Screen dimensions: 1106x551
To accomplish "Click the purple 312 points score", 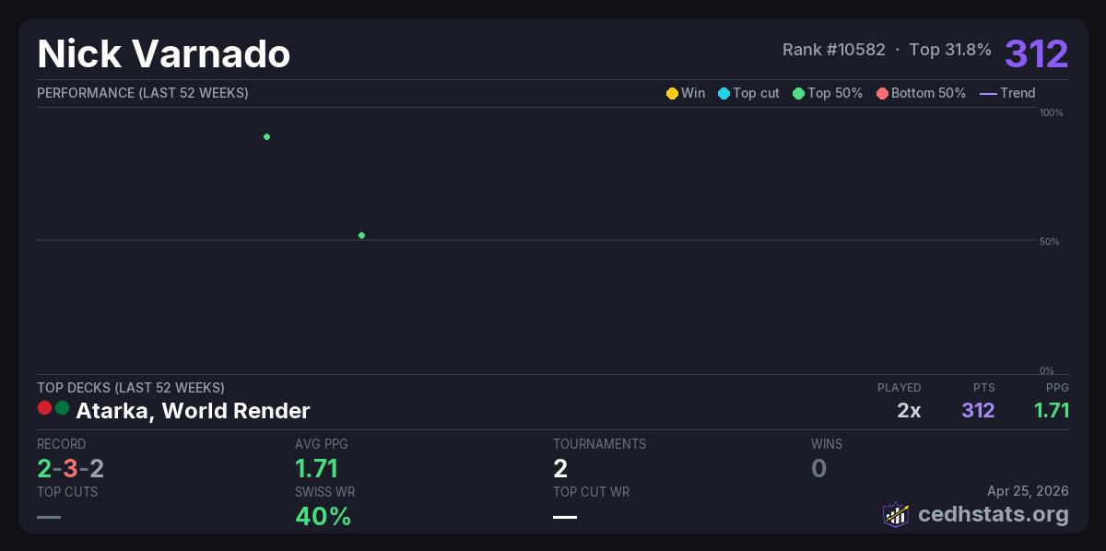I will tap(1036, 53).
